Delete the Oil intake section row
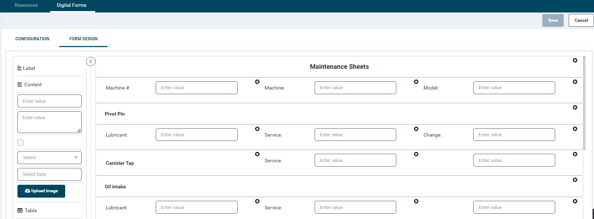This screenshot has width=594, height=219. tap(575, 180)
